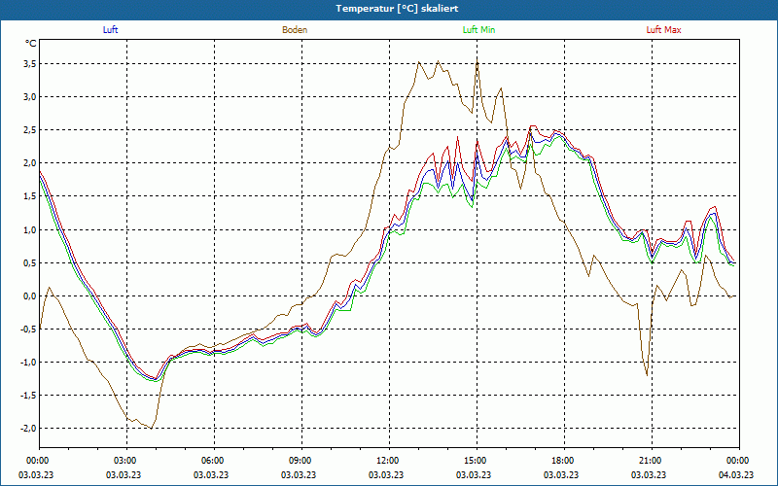
Task: Click the '-2,0' y-axis value
Action: (x=29, y=428)
